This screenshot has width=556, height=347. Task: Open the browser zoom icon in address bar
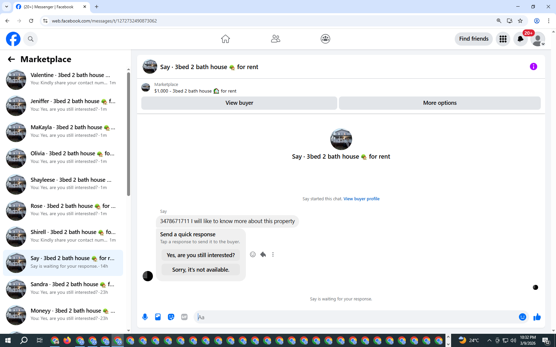(499, 21)
